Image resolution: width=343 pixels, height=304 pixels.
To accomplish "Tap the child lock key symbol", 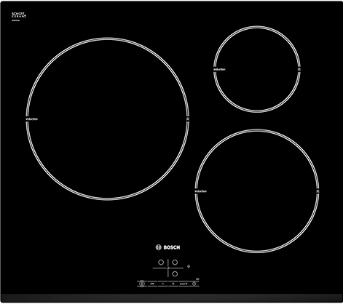I will (152, 284).
